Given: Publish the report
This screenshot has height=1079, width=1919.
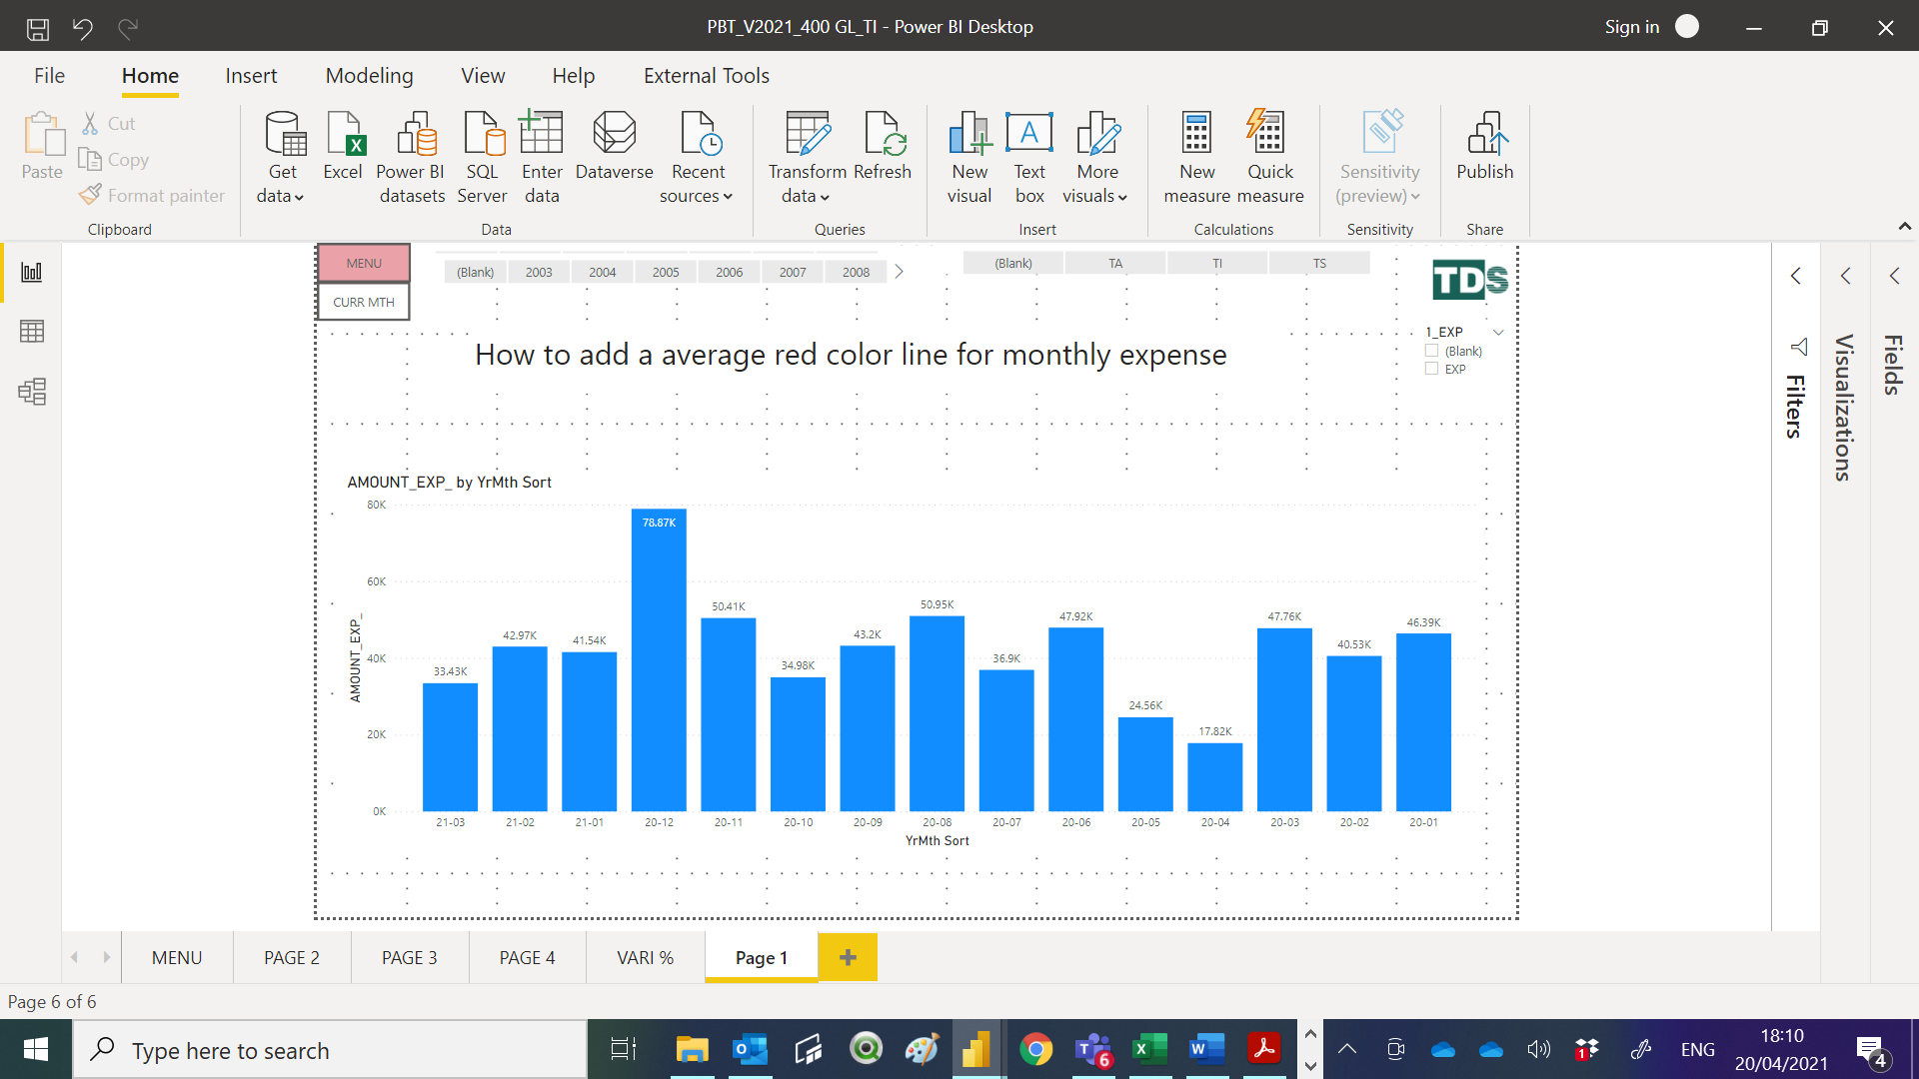Looking at the screenshot, I should (x=1485, y=146).
